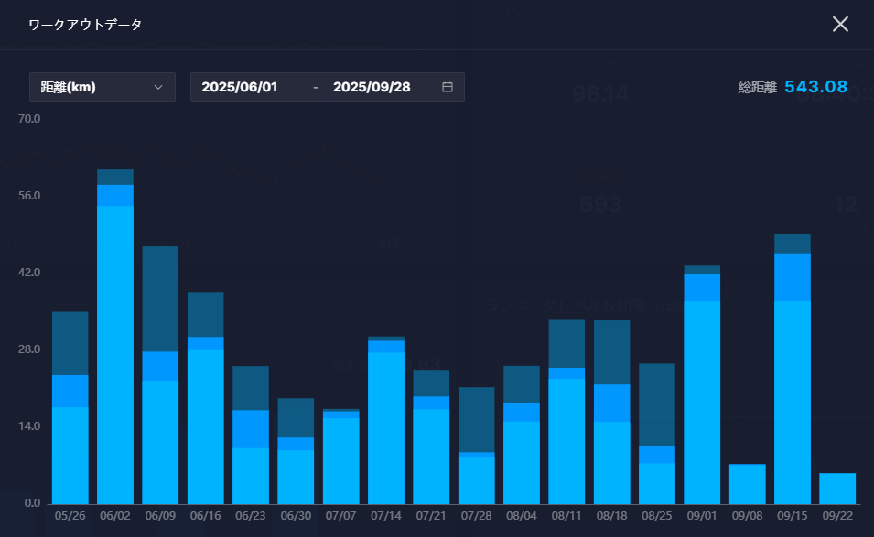Open the calendar icon in date range
The image size is (874, 537).
(x=448, y=87)
